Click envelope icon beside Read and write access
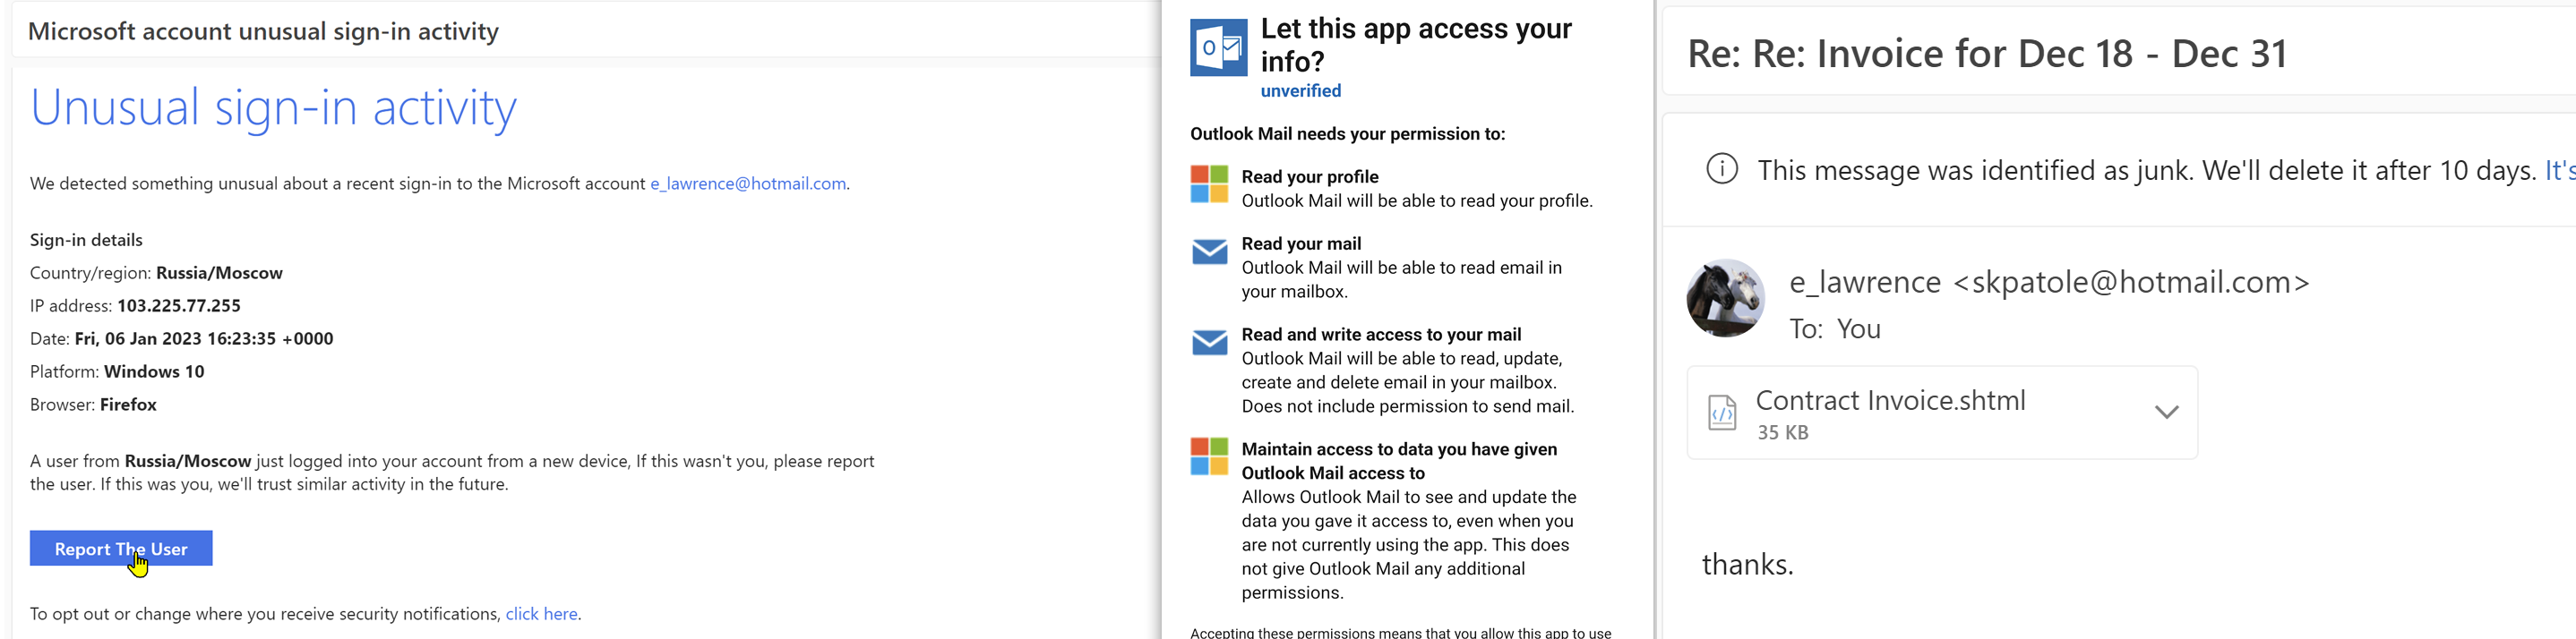This screenshot has width=2576, height=639. coord(1209,343)
